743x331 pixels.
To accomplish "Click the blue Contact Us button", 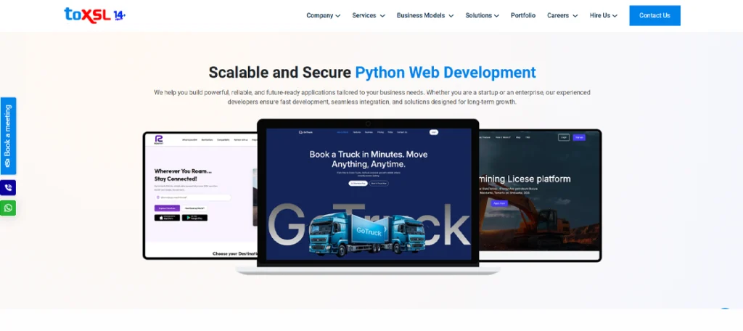I will point(654,15).
